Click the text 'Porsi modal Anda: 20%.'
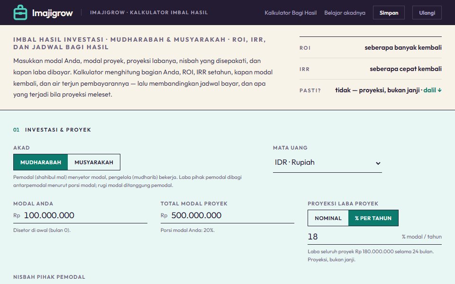The image size is (455, 284). click(188, 231)
